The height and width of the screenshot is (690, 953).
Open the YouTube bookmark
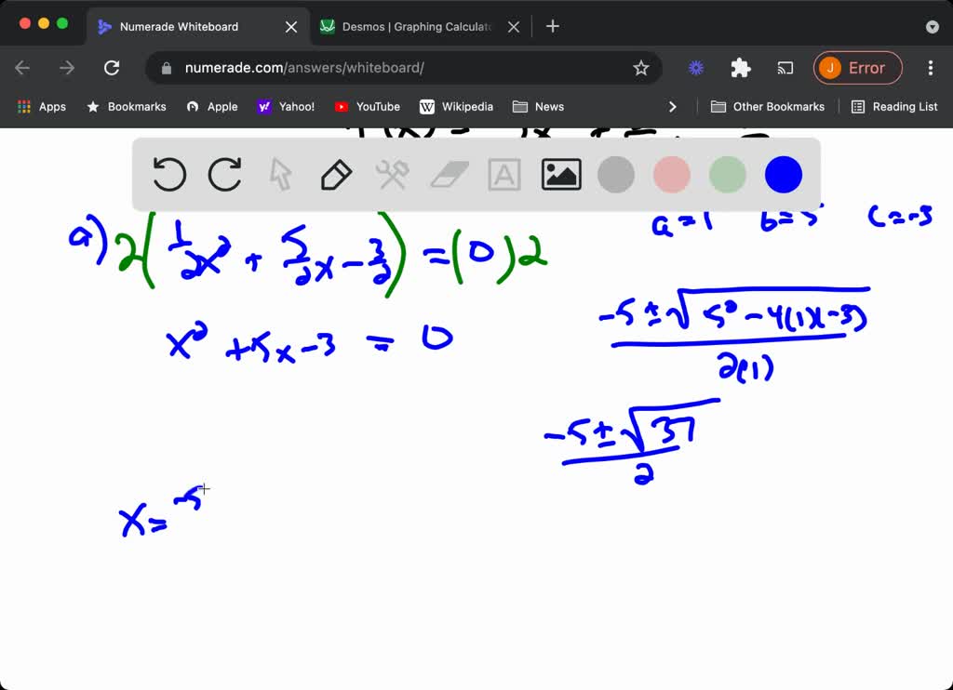(x=367, y=106)
